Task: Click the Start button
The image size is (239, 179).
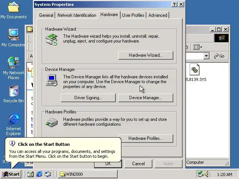Action: tap(11, 174)
